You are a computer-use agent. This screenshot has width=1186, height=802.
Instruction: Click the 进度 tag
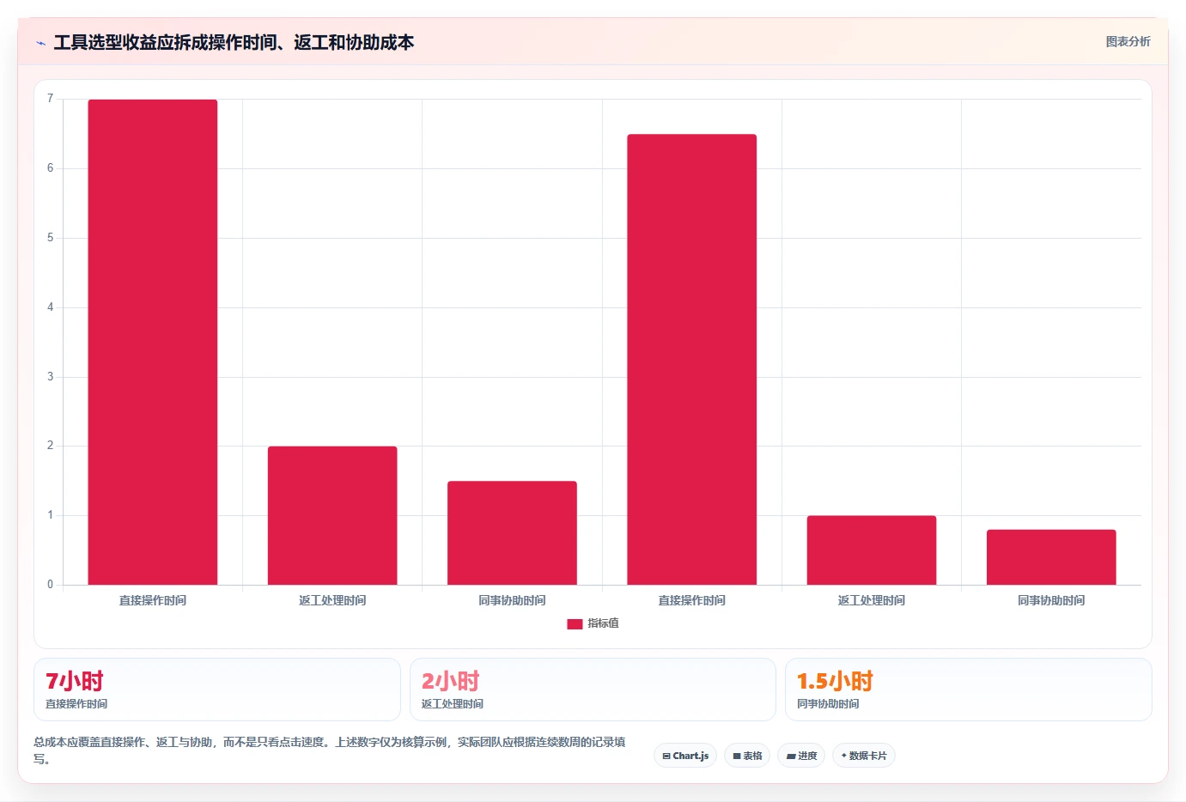tap(801, 756)
